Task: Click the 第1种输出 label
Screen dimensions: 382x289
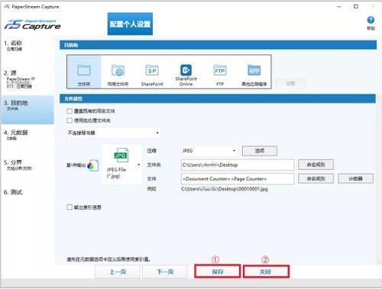Action: (x=76, y=165)
